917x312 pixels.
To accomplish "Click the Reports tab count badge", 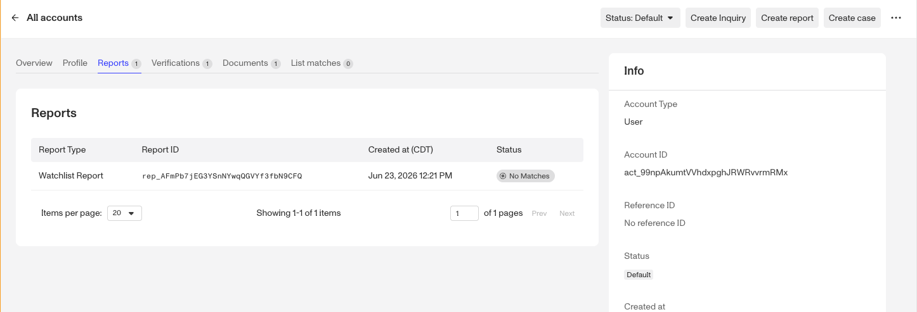I will coord(136,63).
